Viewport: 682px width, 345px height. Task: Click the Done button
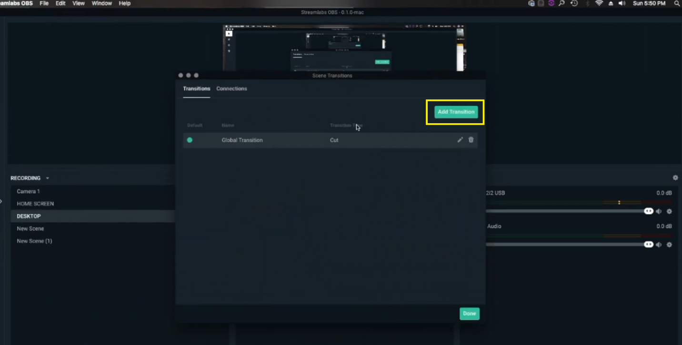(x=469, y=314)
